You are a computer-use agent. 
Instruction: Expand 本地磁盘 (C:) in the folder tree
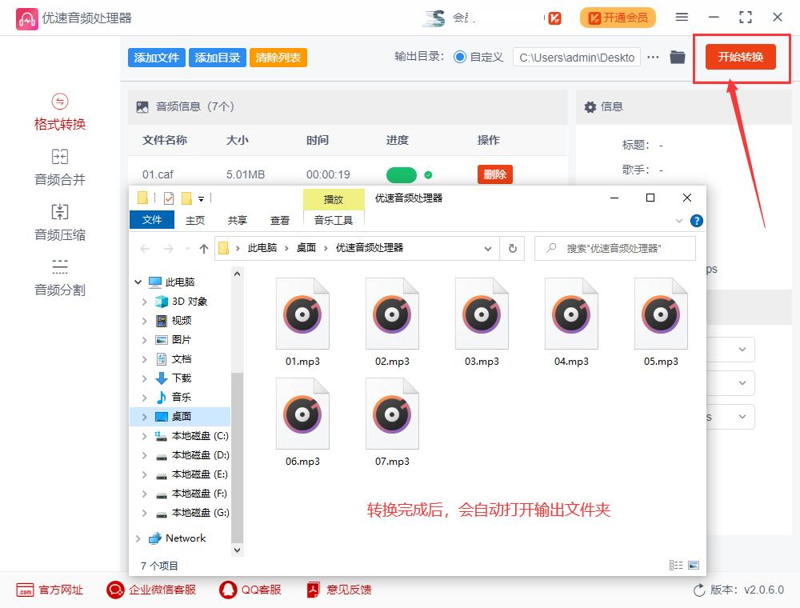[146, 435]
